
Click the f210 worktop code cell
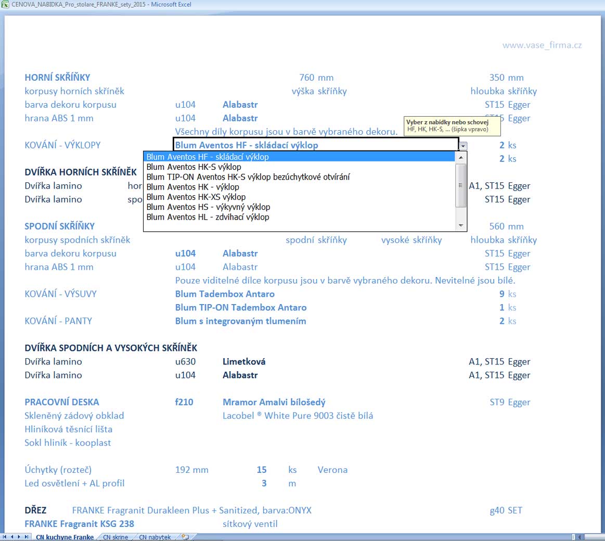pos(184,402)
